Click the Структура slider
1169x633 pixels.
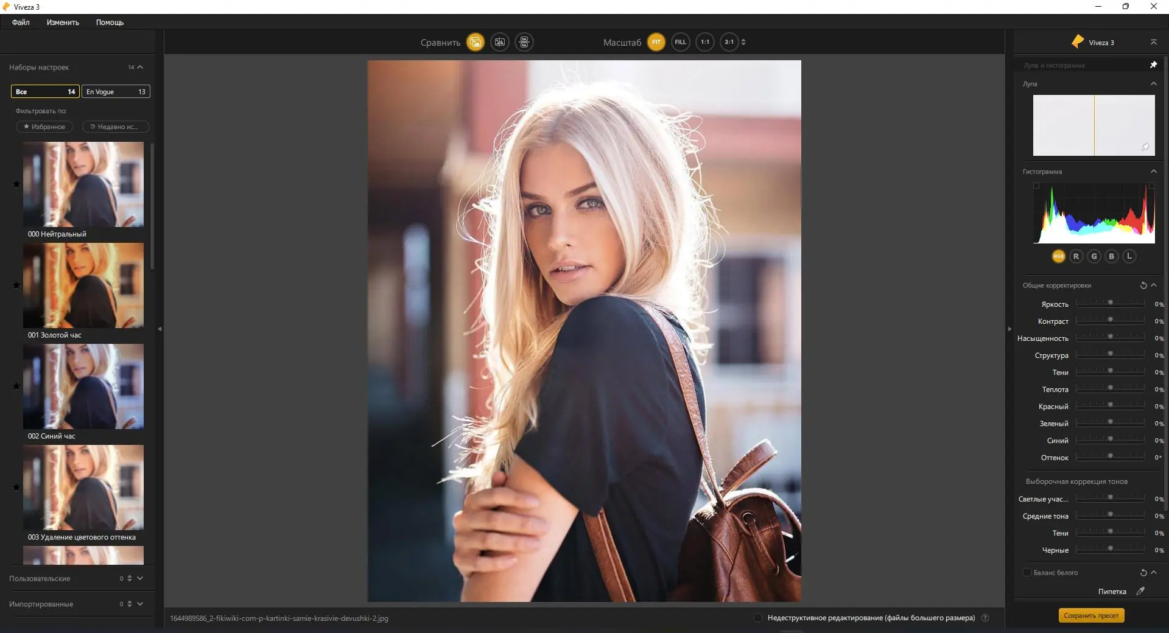(1110, 354)
